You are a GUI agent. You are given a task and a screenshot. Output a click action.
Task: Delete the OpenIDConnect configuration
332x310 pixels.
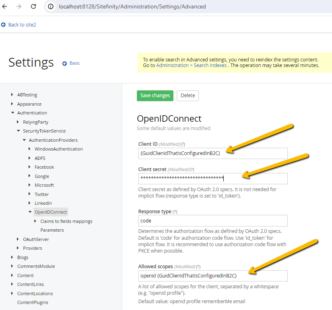(188, 96)
